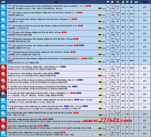The width and height of the screenshot is (151, 137).
Task: Click HD category icon for Drive My Car 720p
Action: (x=3, y=74)
